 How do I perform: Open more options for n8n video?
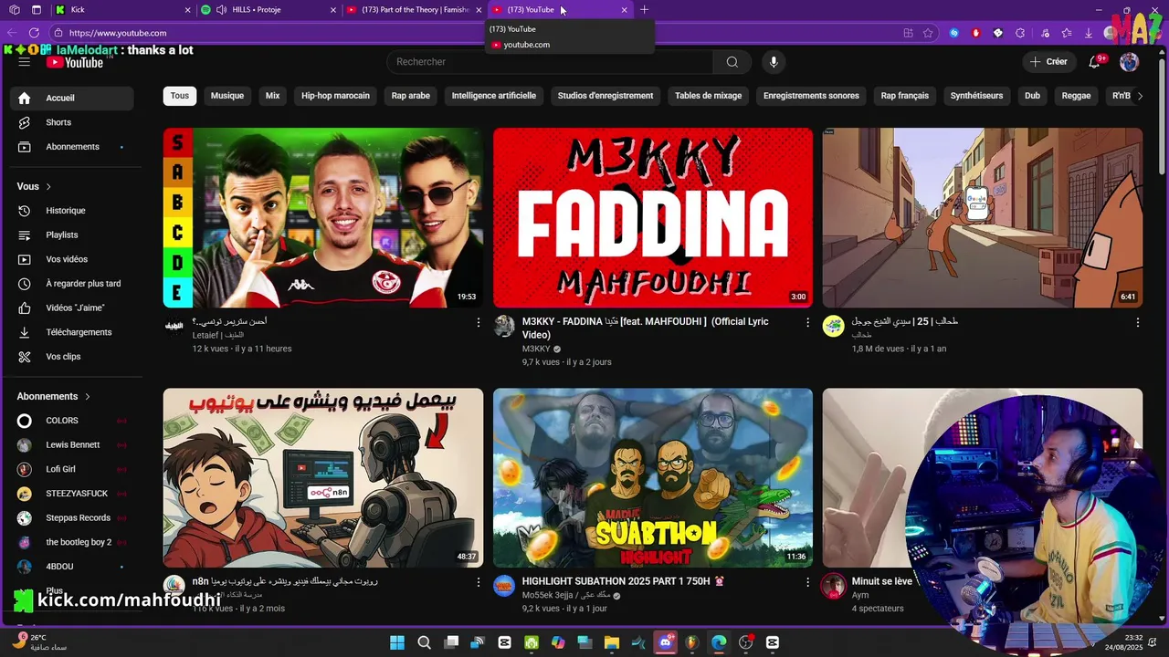click(x=478, y=582)
